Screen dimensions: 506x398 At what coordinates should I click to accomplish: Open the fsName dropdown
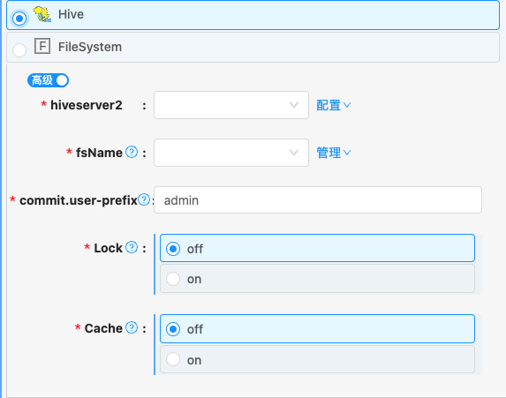[231, 153]
